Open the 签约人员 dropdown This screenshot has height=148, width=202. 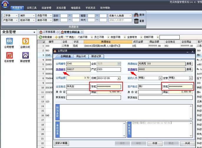click(x=160, y=78)
